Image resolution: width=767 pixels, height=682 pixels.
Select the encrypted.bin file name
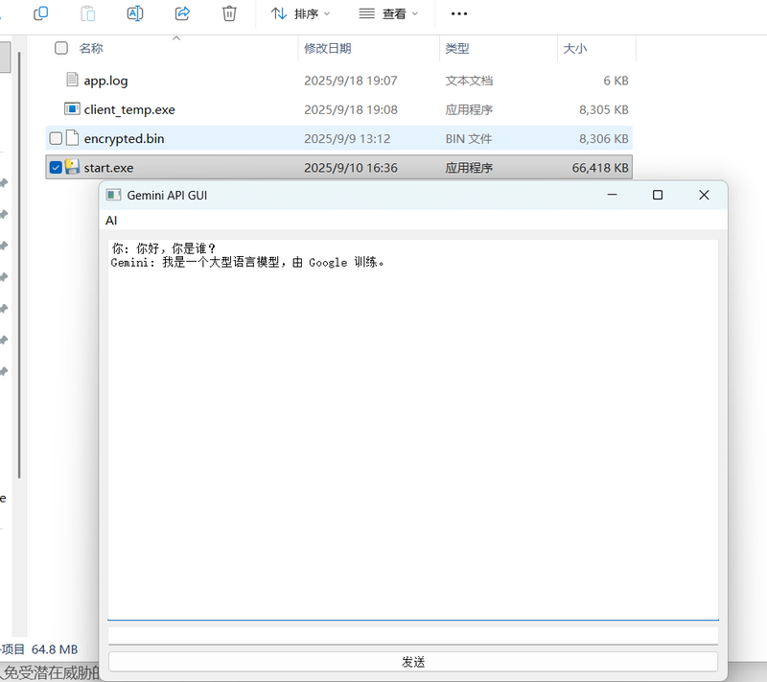tap(124, 139)
